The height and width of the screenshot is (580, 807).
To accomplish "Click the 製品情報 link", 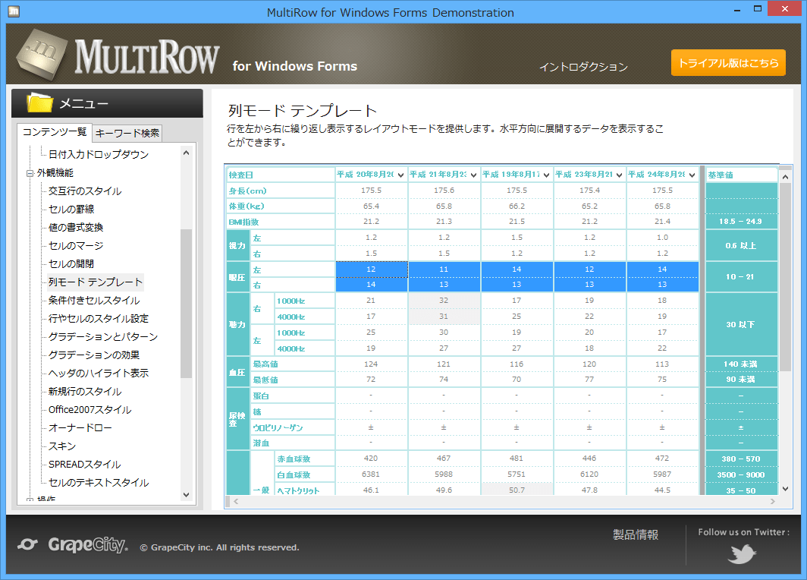I will point(634,534).
